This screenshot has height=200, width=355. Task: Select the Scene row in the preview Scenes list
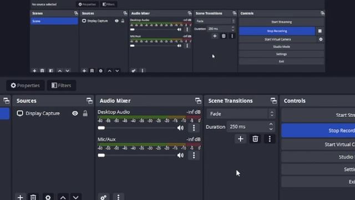[54, 21]
